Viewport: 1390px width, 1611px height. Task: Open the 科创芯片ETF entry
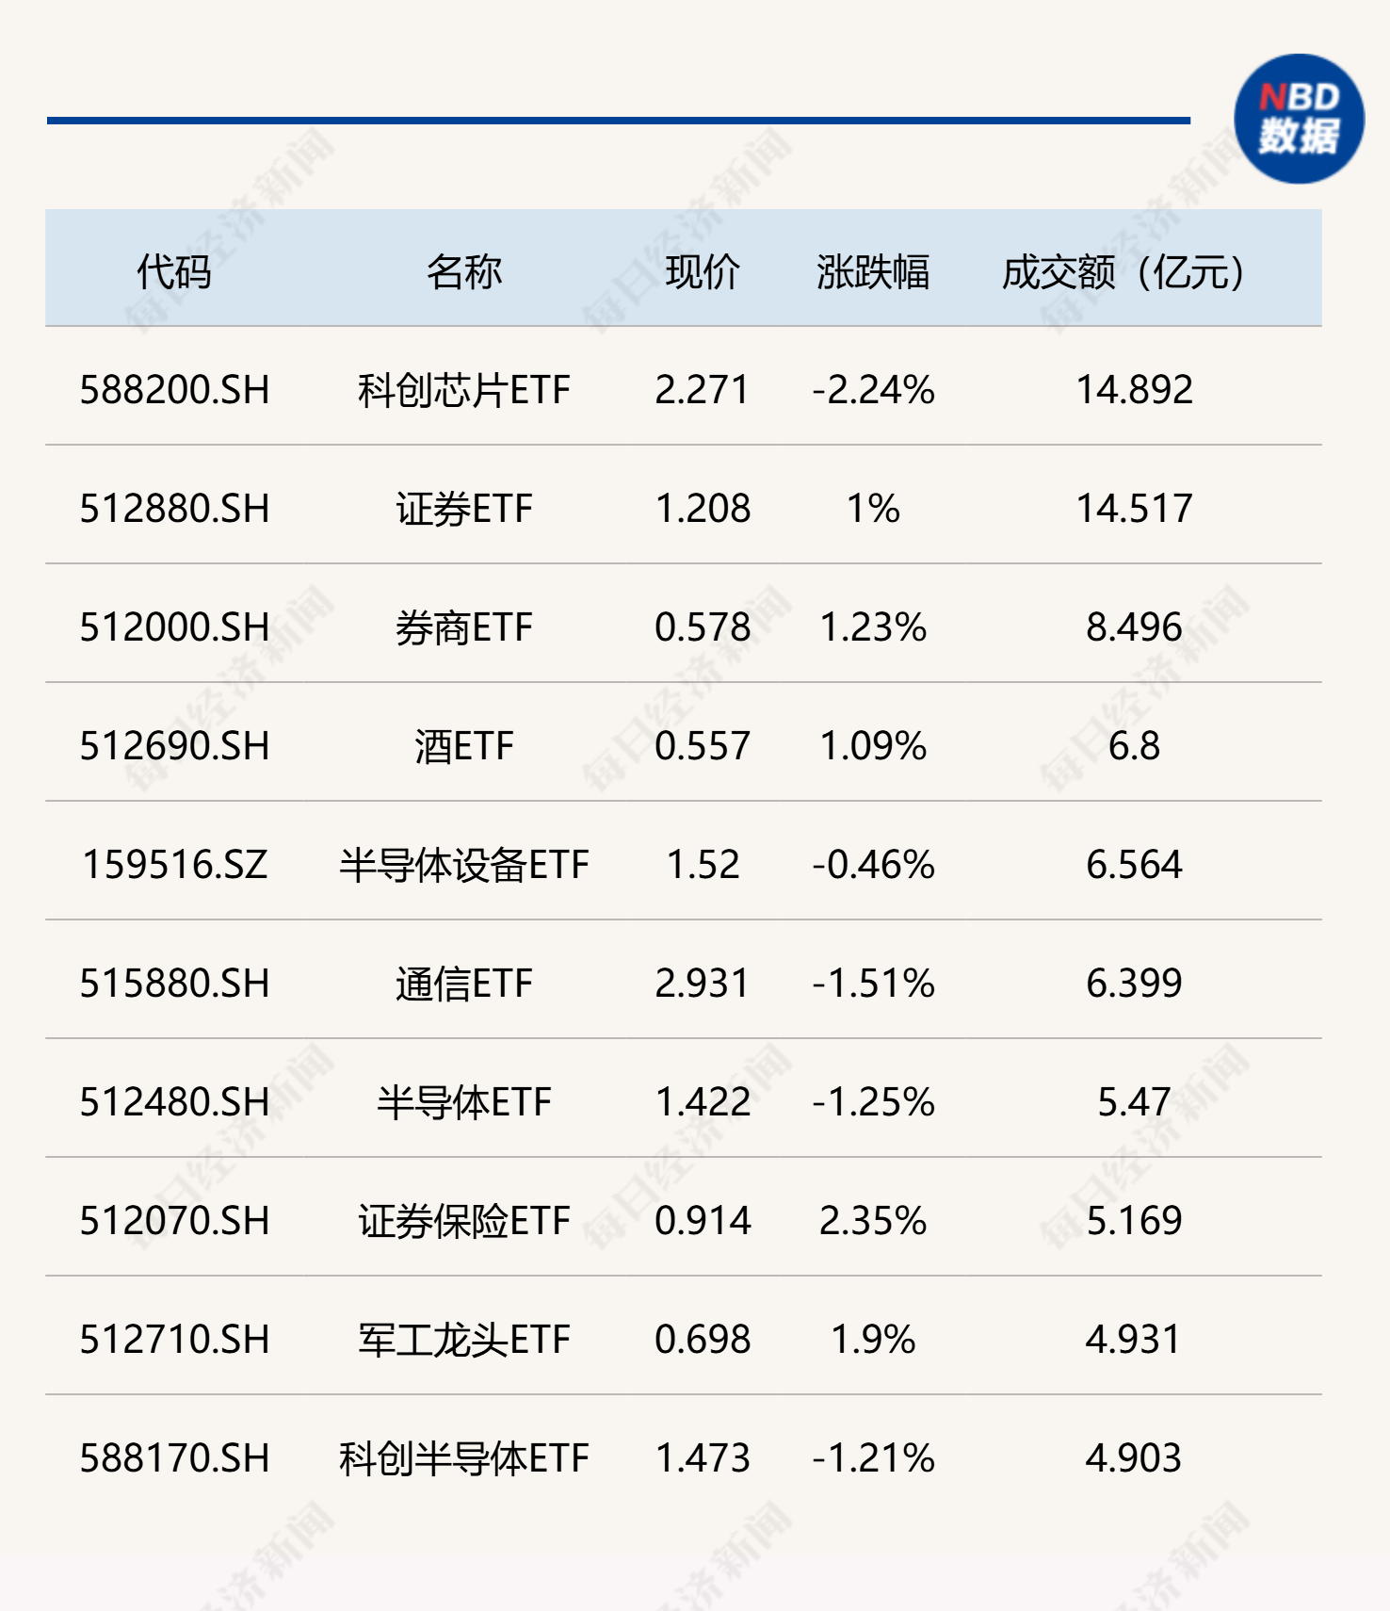[463, 390]
